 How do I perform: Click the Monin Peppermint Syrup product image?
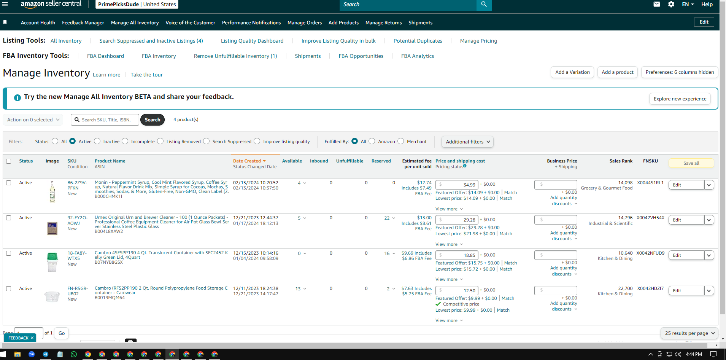coord(52,191)
